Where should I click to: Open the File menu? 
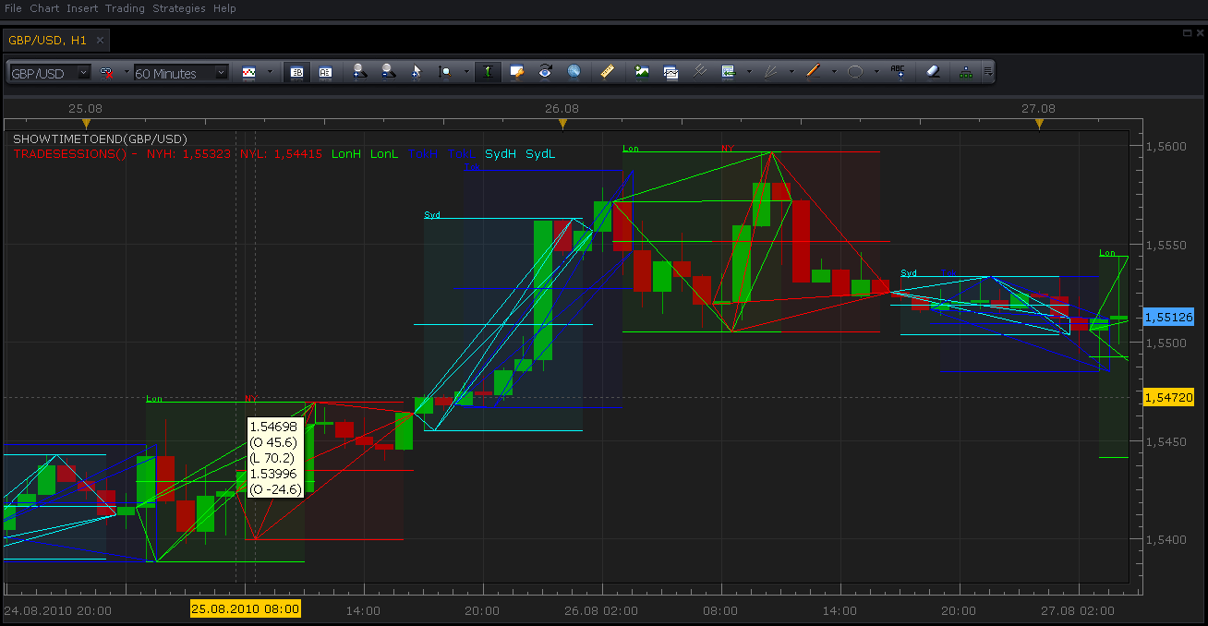click(x=13, y=8)
